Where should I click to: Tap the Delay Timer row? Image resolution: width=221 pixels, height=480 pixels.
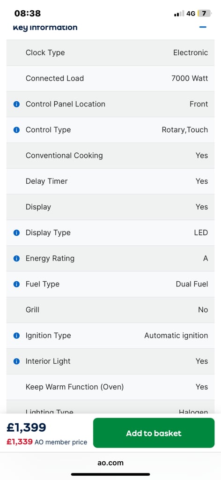[x=110, y=181]
